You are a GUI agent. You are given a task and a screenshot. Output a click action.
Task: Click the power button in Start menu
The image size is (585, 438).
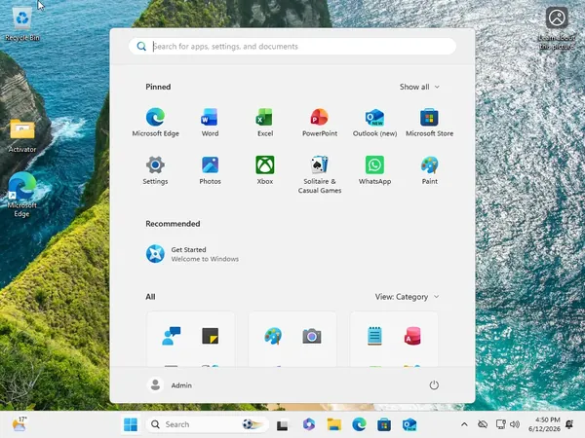434,385
